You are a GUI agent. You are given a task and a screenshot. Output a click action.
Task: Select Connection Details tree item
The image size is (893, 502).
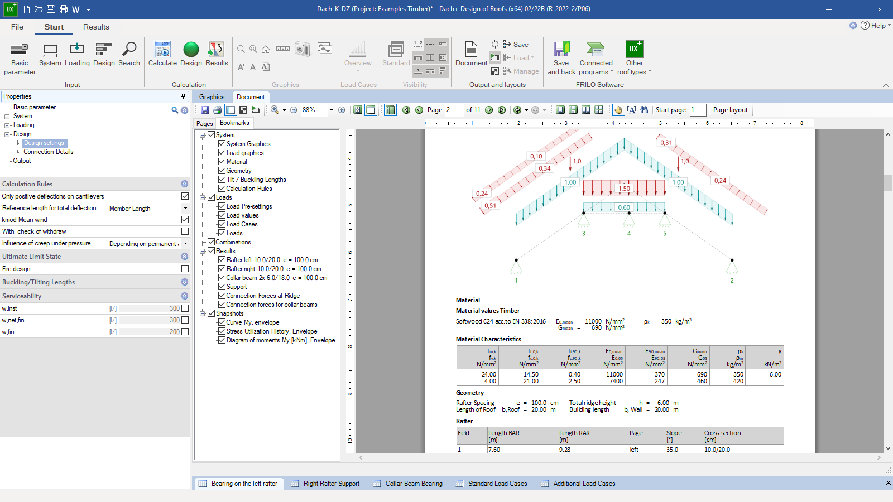(x=48, y=152)
